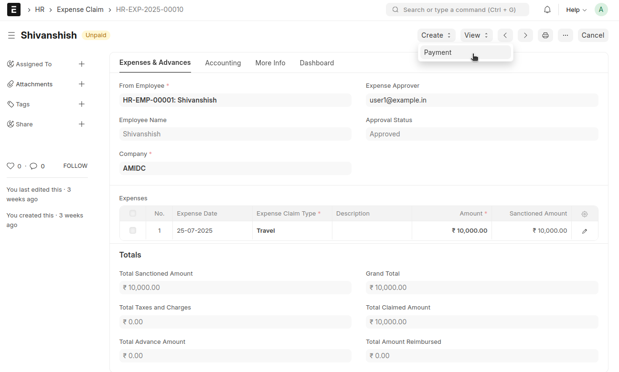
Task: Open expenses table settings gear icon
Action: 585,214
